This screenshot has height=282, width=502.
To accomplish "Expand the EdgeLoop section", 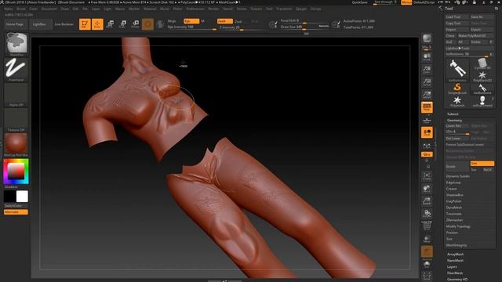I will click(453, 183).
